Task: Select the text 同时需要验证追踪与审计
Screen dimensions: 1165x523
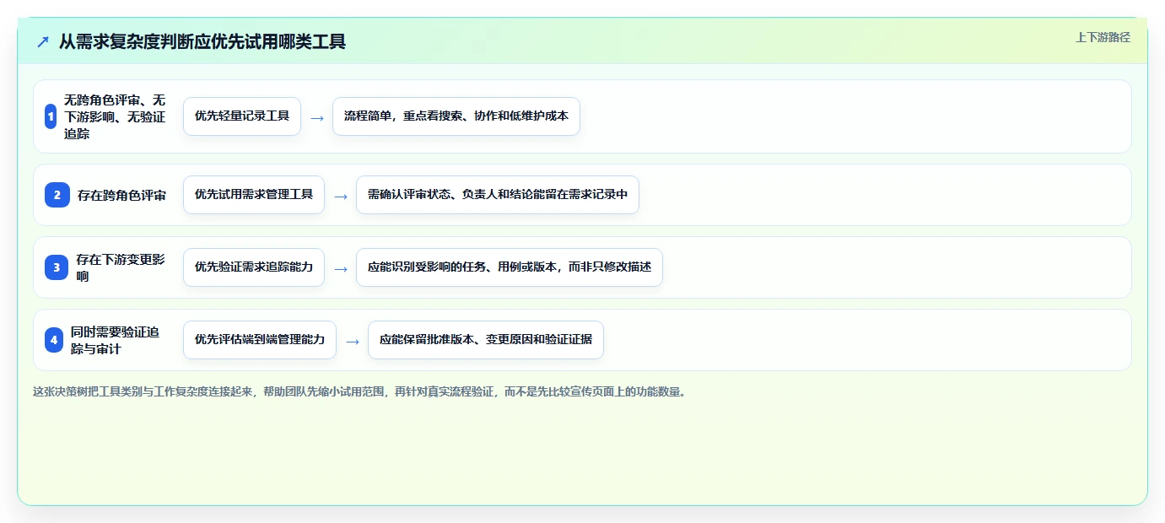Action: click(115, 340)
